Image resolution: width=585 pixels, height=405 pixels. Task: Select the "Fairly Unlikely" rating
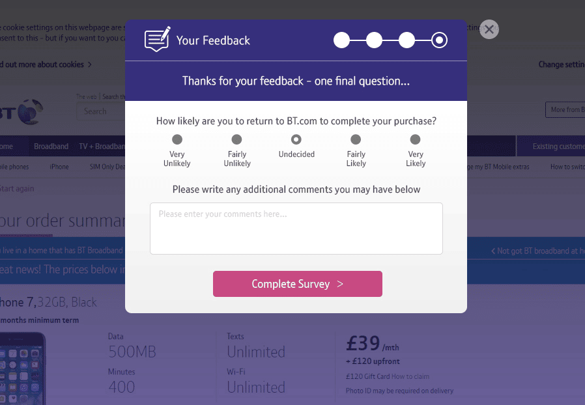tap(236, 138)
